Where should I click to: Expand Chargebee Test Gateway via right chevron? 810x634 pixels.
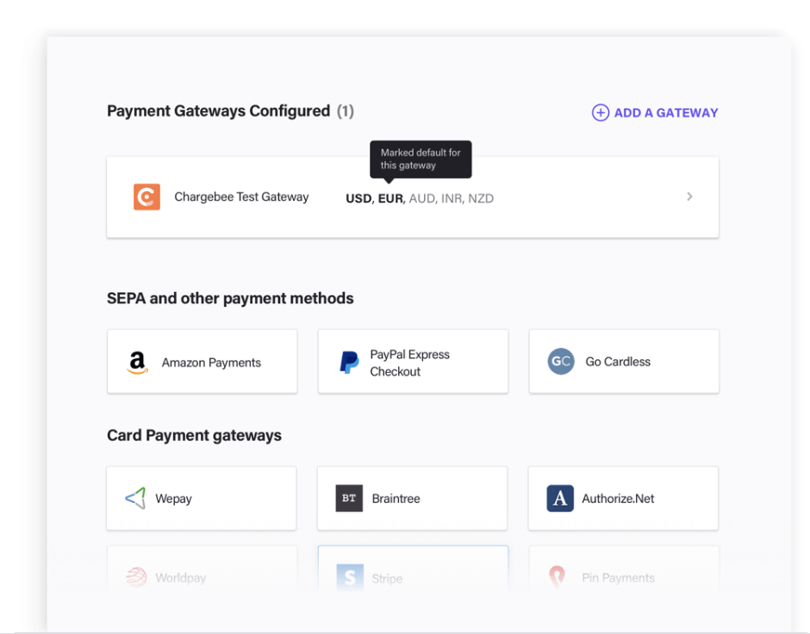click(x=689, y=196)
